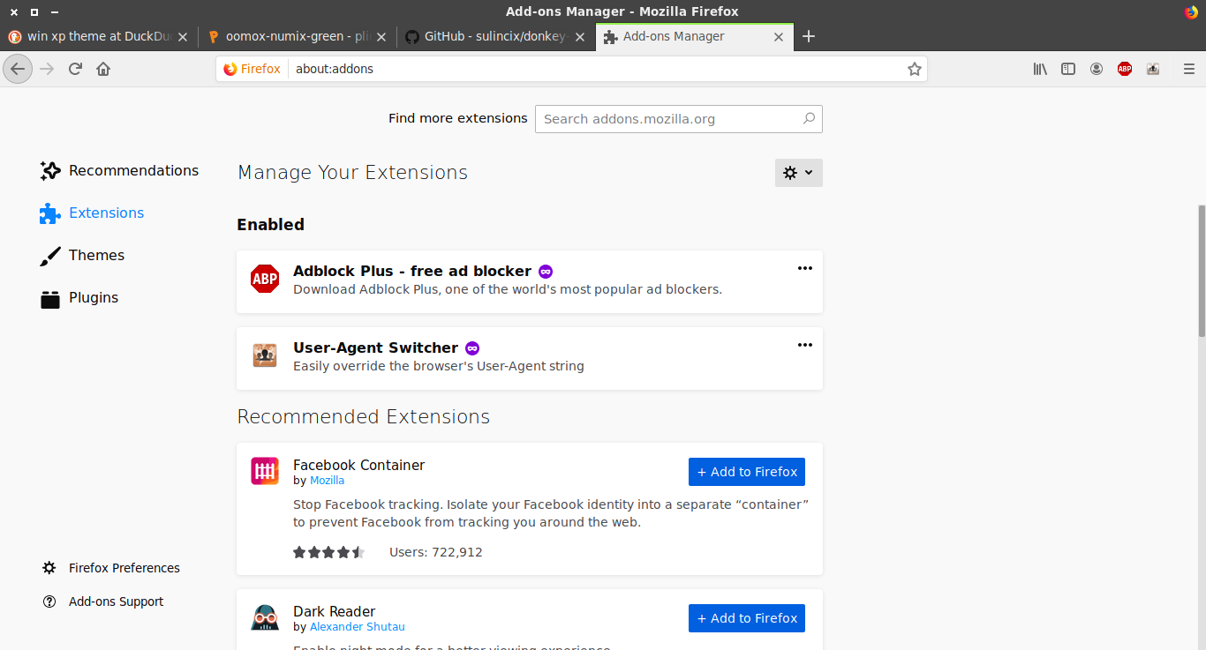Reload the current page

coord(75,69)
